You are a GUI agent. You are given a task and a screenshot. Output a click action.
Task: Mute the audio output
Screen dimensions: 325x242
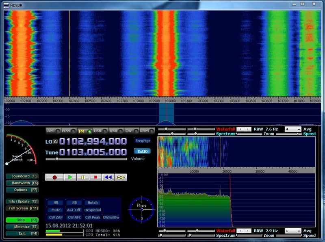coord(56,210)
